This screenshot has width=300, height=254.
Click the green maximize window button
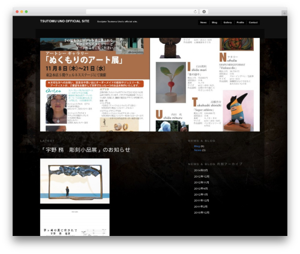point(26,11)
